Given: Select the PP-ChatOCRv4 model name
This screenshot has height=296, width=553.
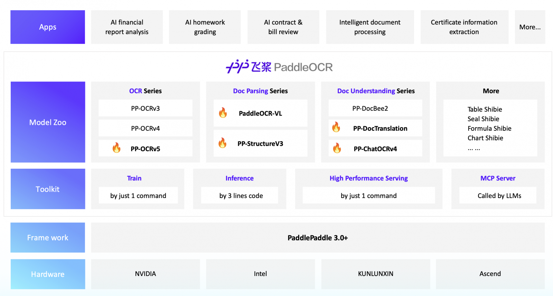Looking at the screenshot, I should [375, 149].
